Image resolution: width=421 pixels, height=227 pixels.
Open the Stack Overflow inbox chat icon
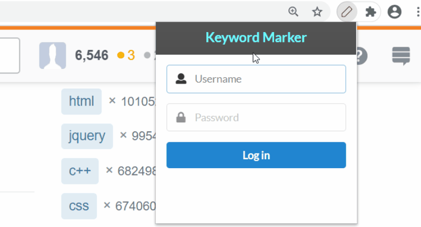(401, 56)
